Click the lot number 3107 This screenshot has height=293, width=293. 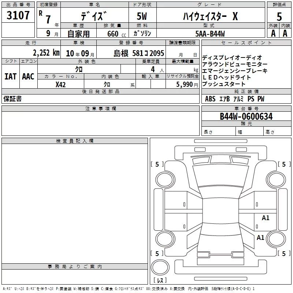click(x=18, y=15)
